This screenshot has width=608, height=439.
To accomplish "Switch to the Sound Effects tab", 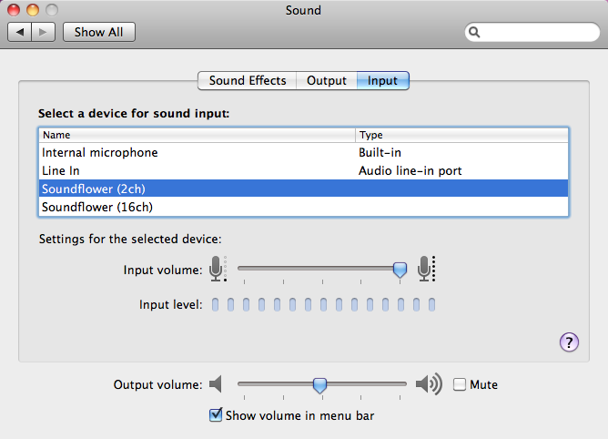I will (248, 81).
